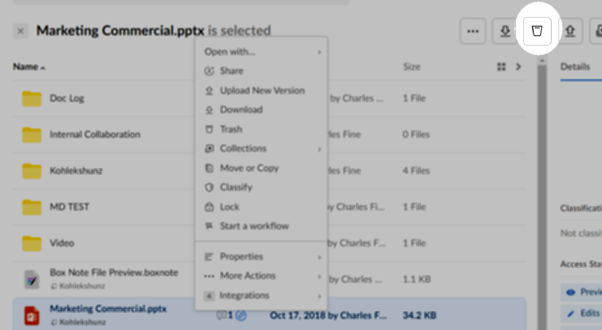The image size is (602, 330).
Task: Open the Details tab
Action: pyautogui.click(x=575, y=67)
